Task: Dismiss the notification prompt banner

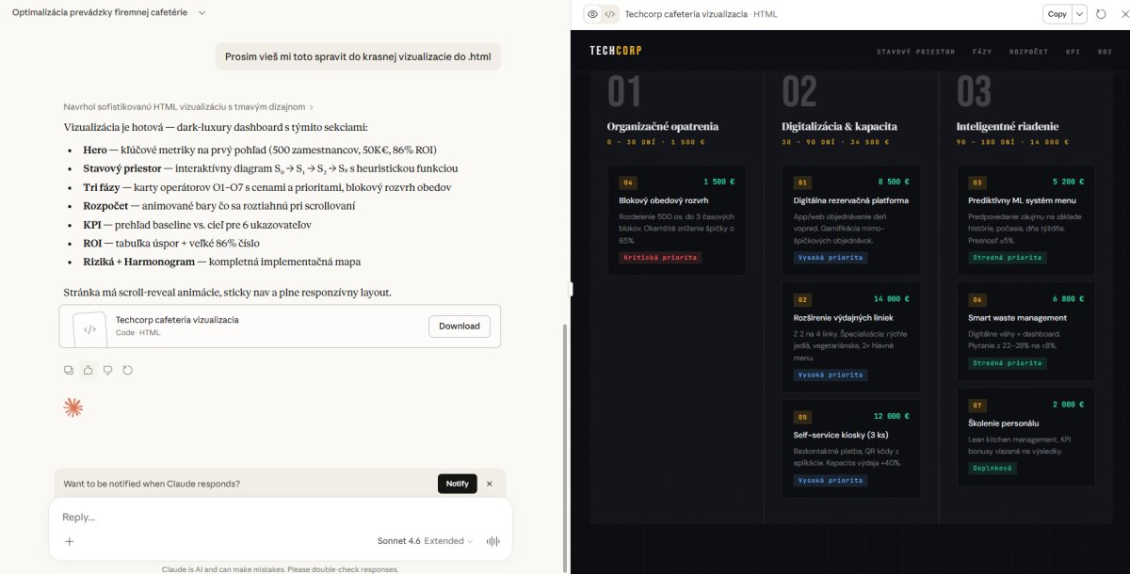Action: 490,484
